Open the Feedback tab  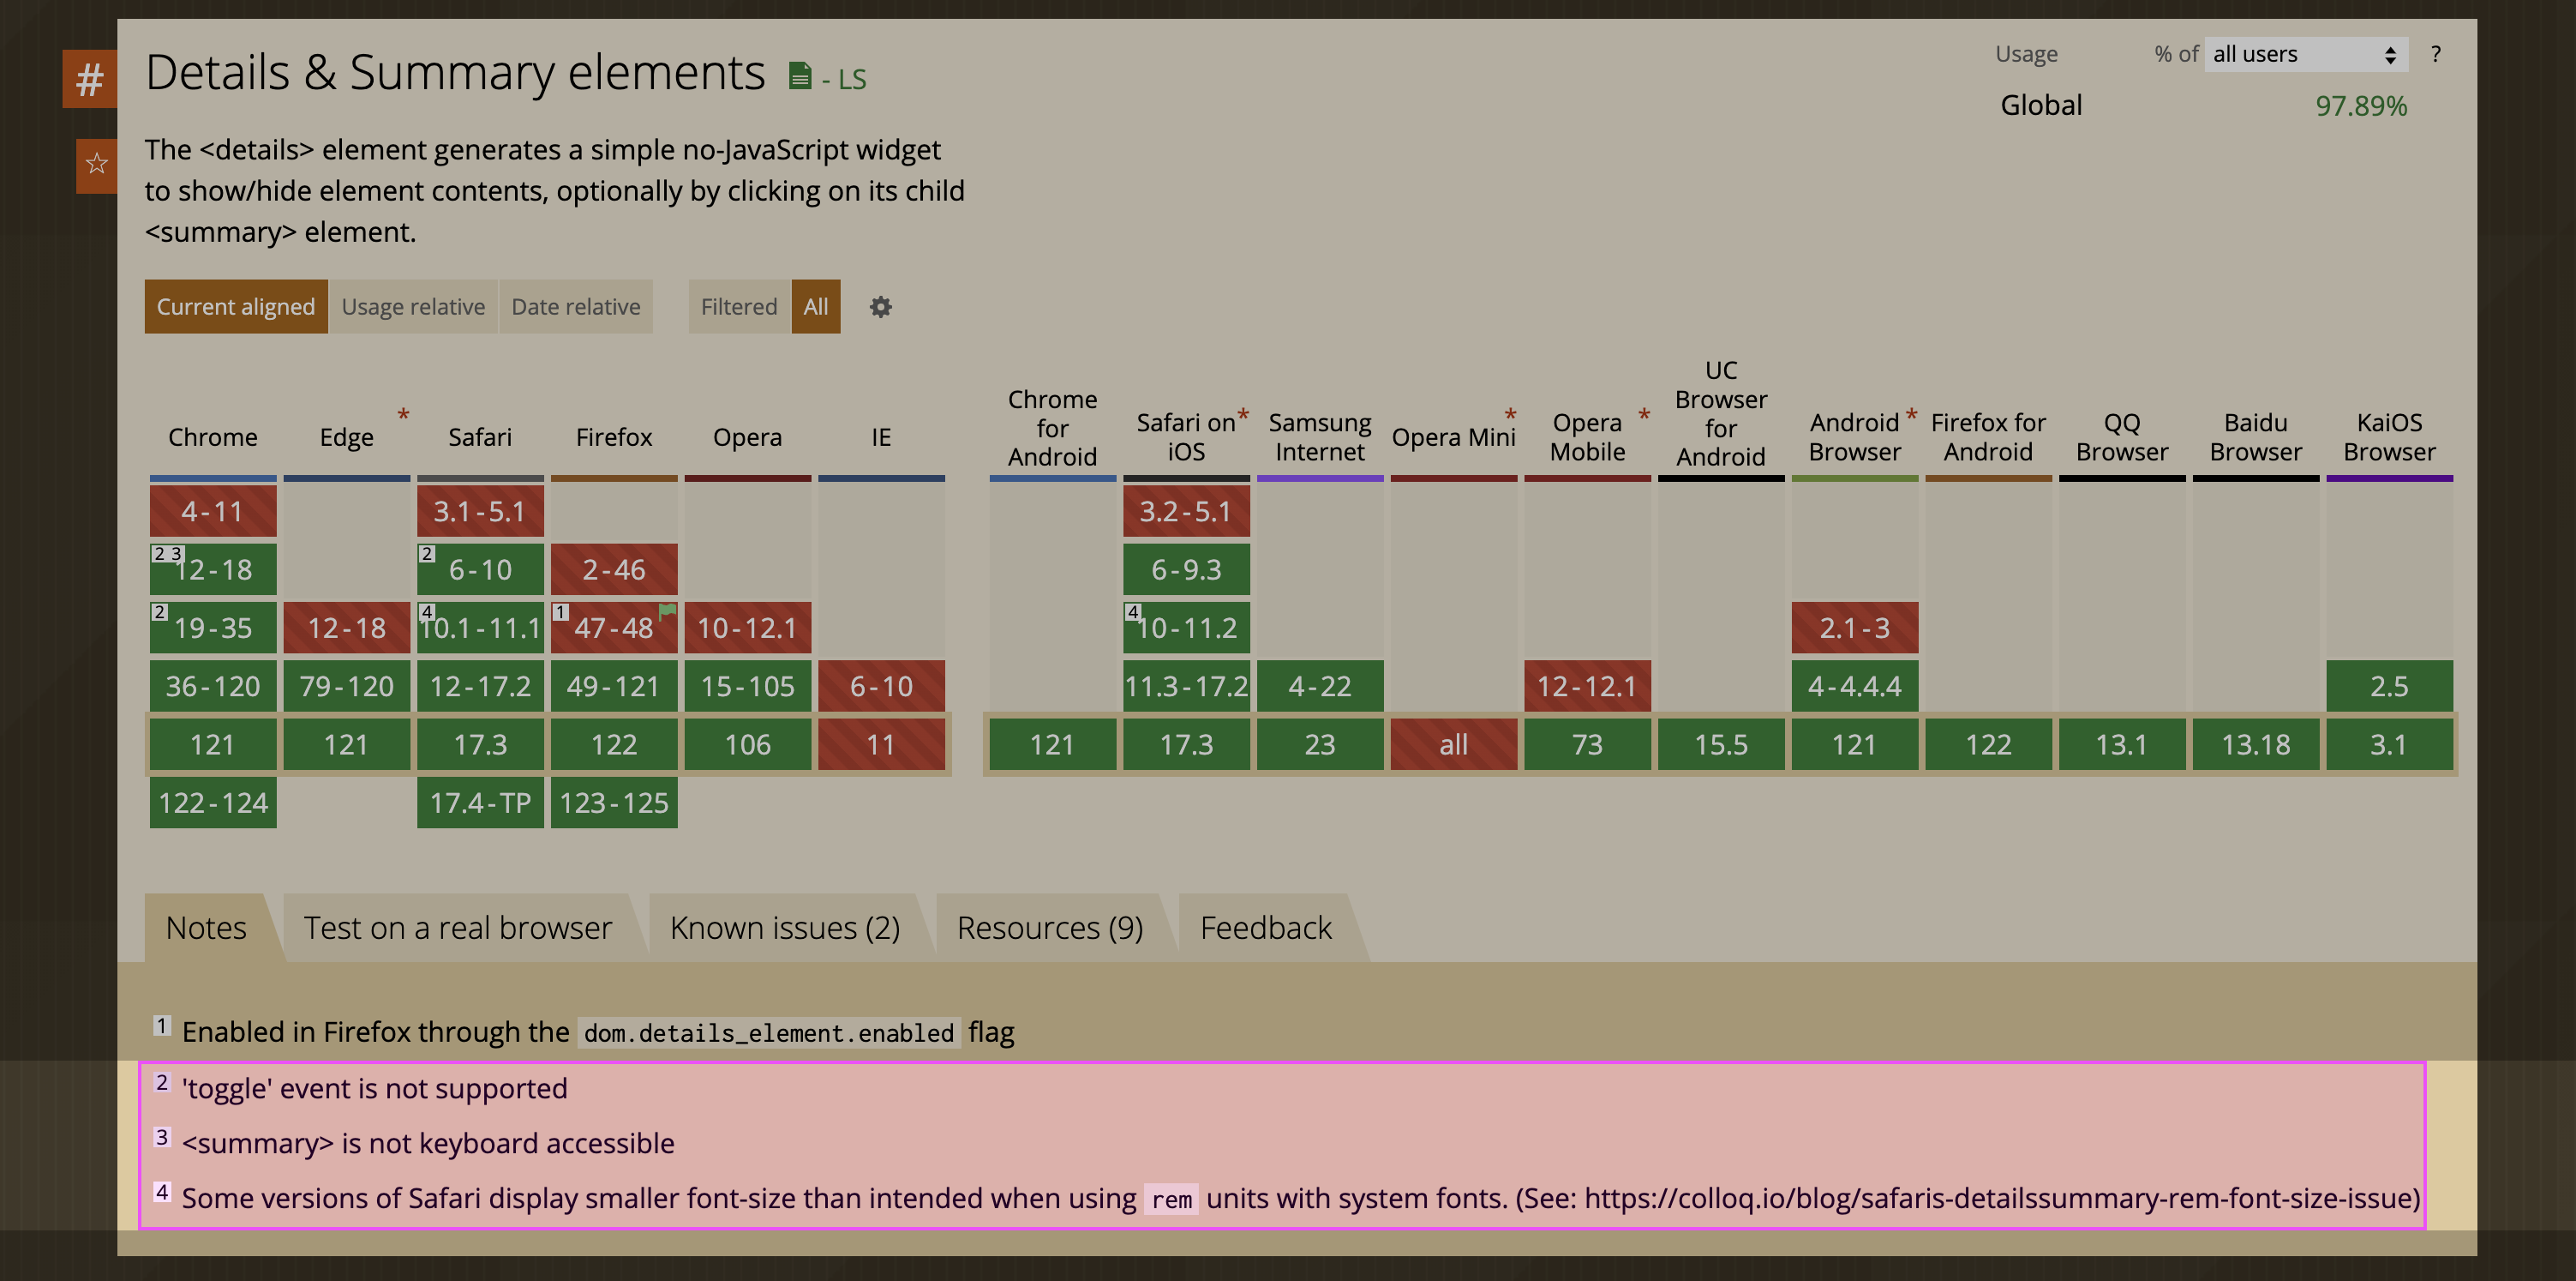1266,929
